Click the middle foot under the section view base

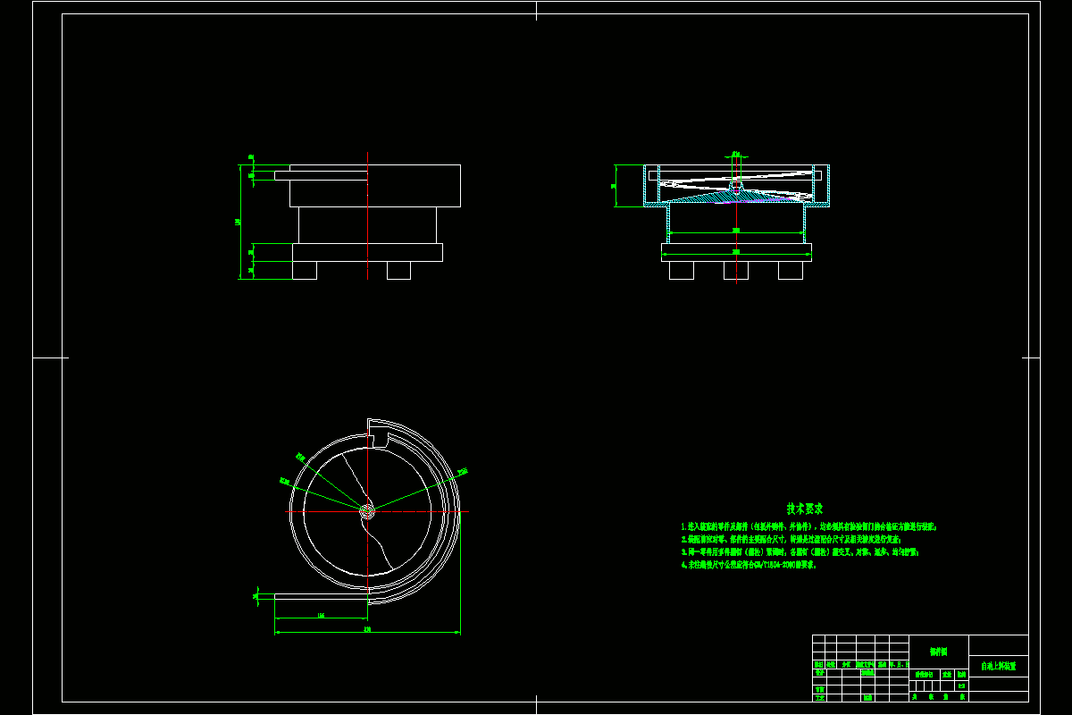[x=736, y=270]
